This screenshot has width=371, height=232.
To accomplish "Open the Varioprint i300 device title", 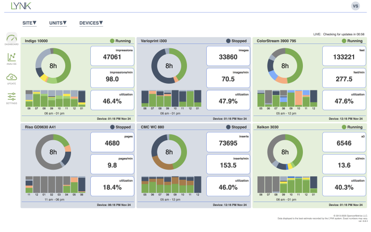I will 154,41.
